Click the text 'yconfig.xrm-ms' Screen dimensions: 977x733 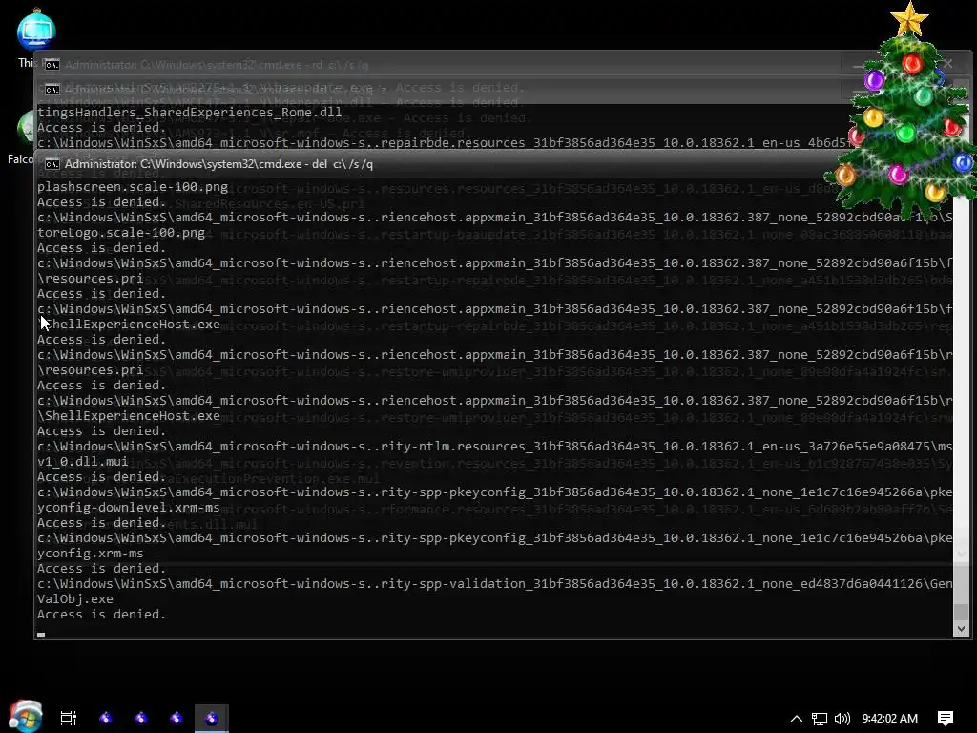91,553
